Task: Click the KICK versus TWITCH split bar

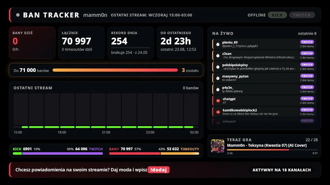Action: pyautogui.click(x=58, y=153)
